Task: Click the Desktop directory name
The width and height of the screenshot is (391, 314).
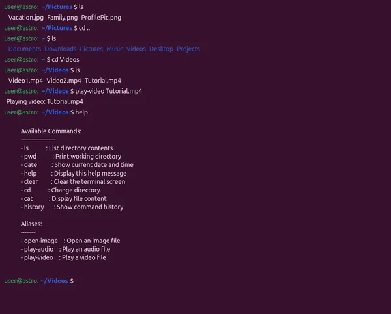Action: [161, 49]
